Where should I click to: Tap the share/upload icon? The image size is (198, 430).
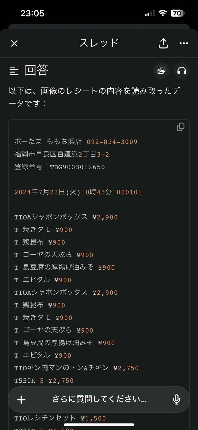tap(163, 43)
